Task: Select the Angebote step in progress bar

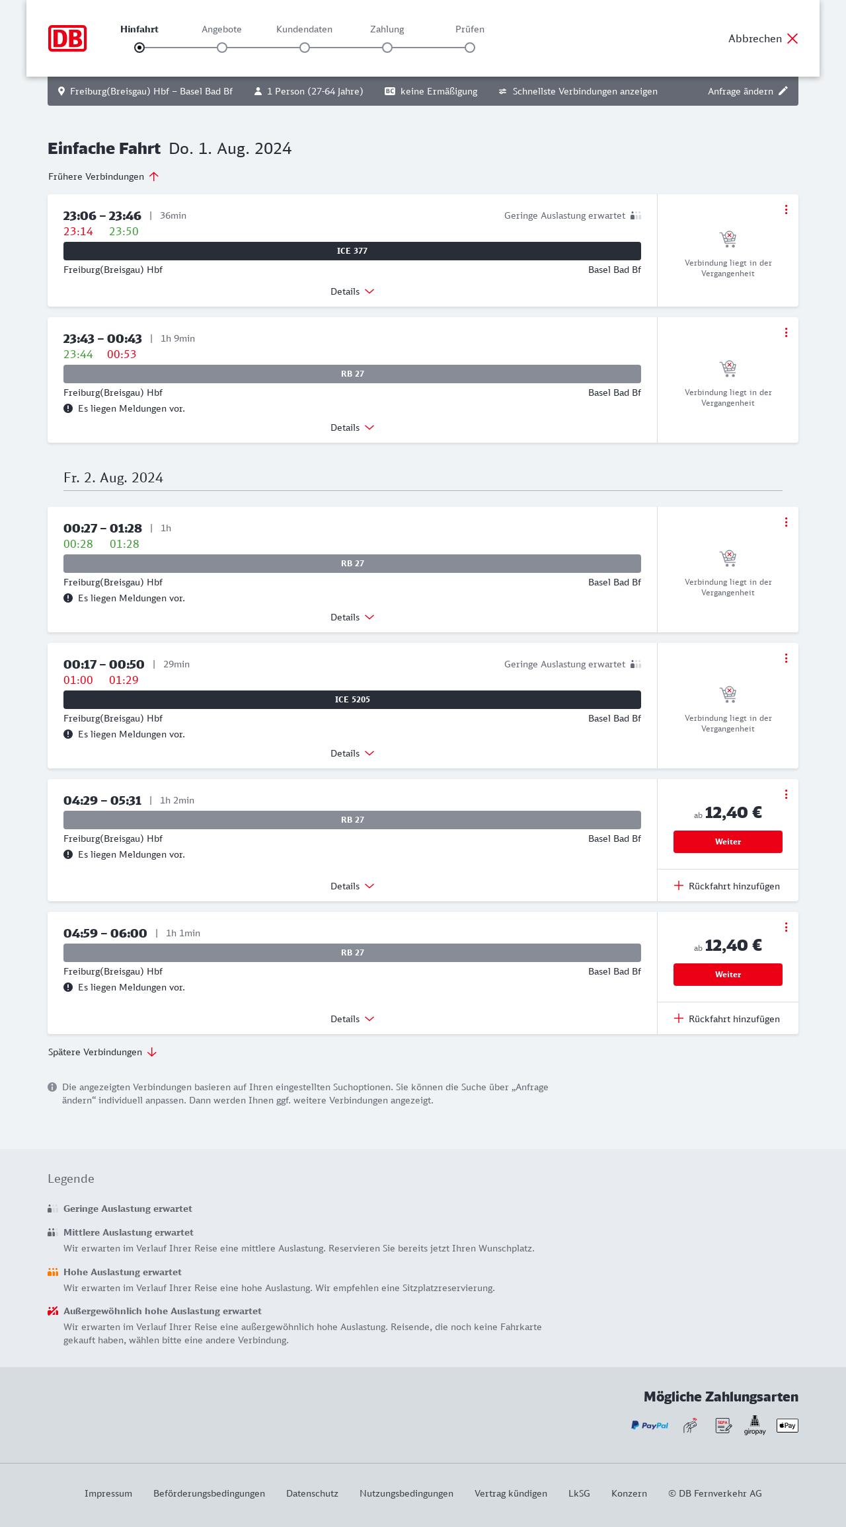Action: (x=222, y=47)
